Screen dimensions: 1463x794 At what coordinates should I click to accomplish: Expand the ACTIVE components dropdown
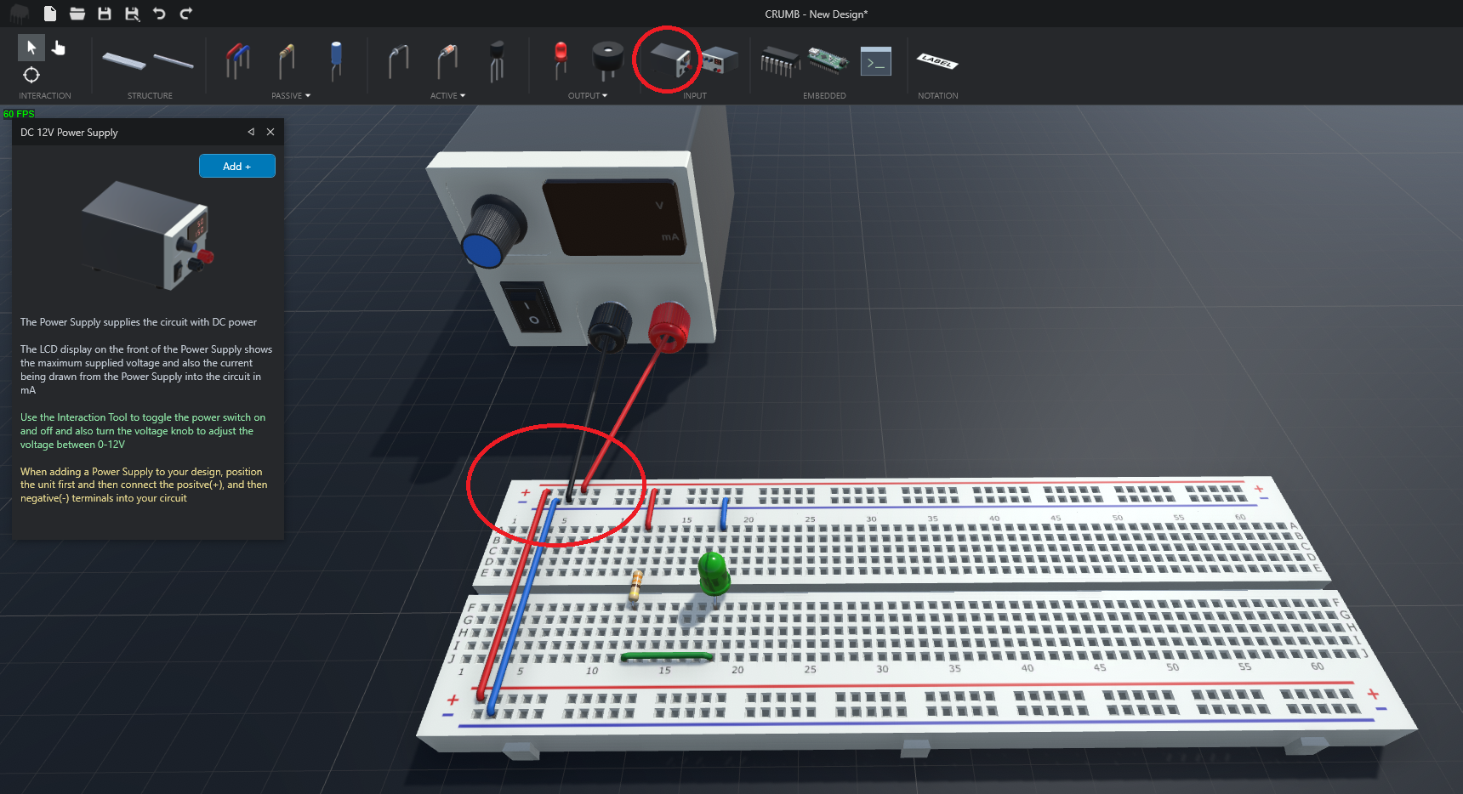(x=448, y=96)
